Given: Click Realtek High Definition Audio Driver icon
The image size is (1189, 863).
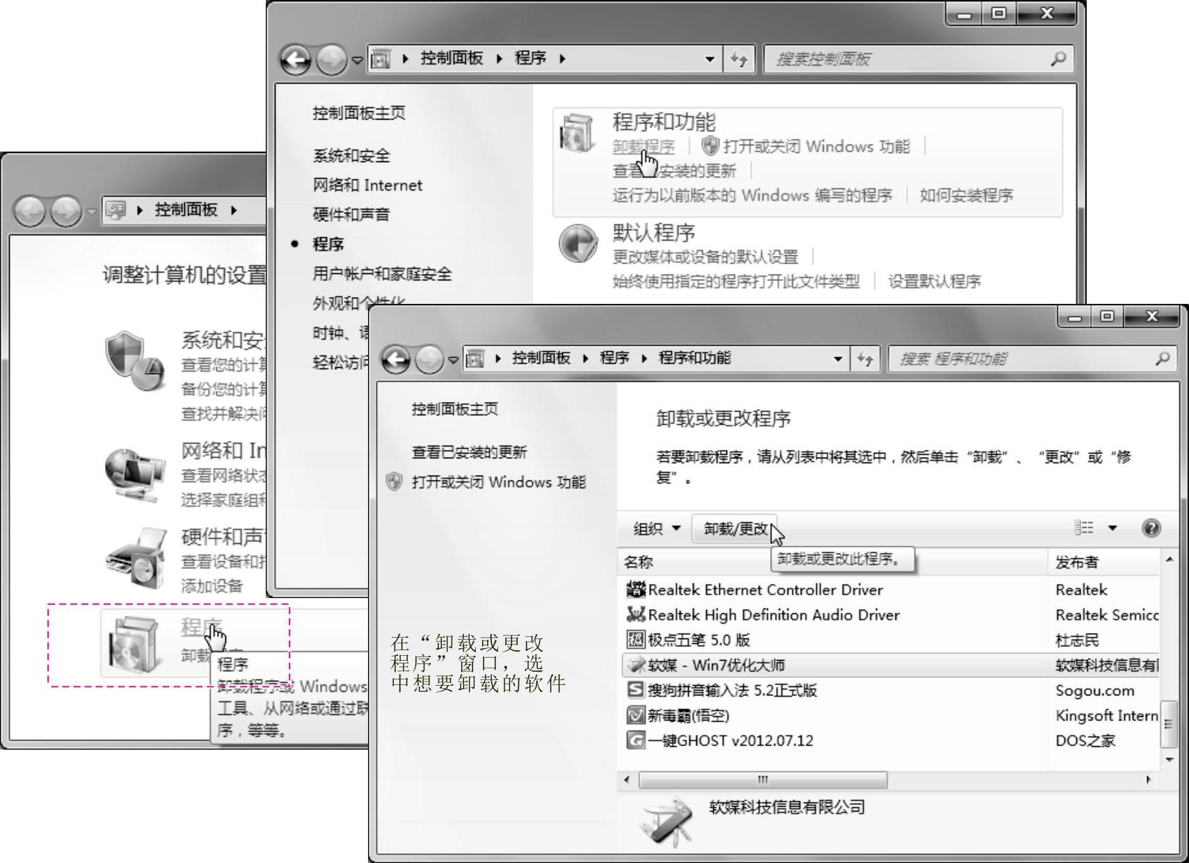Looking at the screenshot, I should click(636, 615).
